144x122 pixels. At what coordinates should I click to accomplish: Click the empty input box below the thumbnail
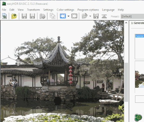(140, 99)
